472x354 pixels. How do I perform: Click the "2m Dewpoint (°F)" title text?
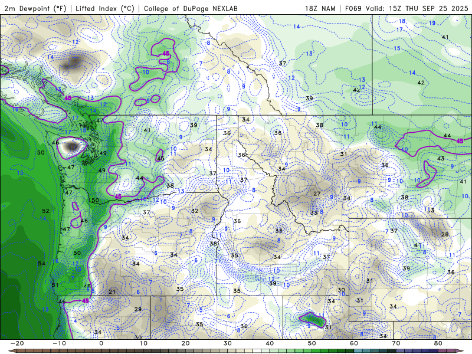tap(35, 8)
